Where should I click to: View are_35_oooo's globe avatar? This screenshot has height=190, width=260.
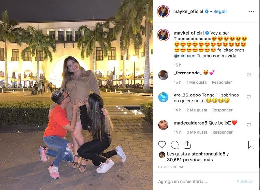(x=163, y=97)
